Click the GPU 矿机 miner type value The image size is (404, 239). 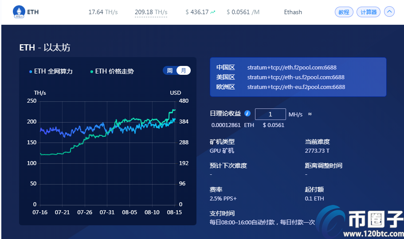pyautogui.click(x=222, y=151)
